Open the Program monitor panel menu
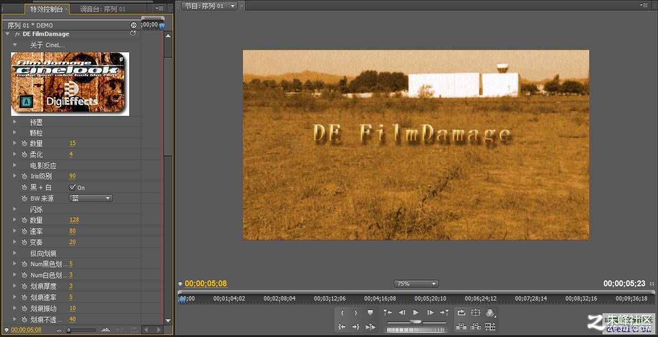The height and width of the screenshot is (337, 658). 644,5
